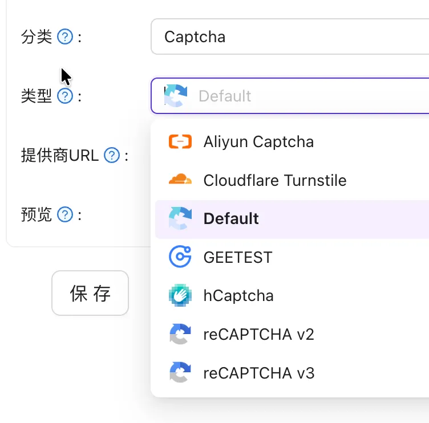Image resolution: width=429 pixels, height=423 pixels.
Task: Click the GEETEST blue logo icon
Action: point(180,257)
